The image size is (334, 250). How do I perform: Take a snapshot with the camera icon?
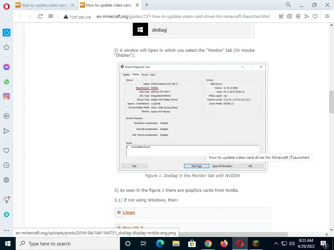tap(290, 16)
